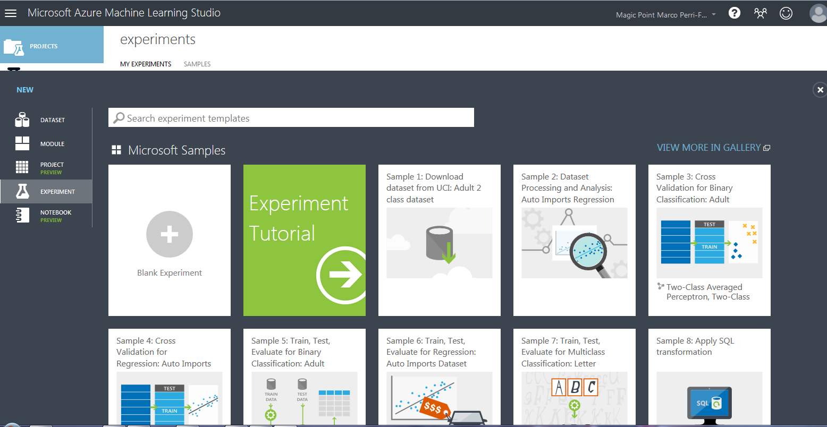The width and height of the screenshot is (827, 427).
Task: Click the arrow circle on Experiment Tutorial
Action: pyautogui.click(x=341, y=275)
